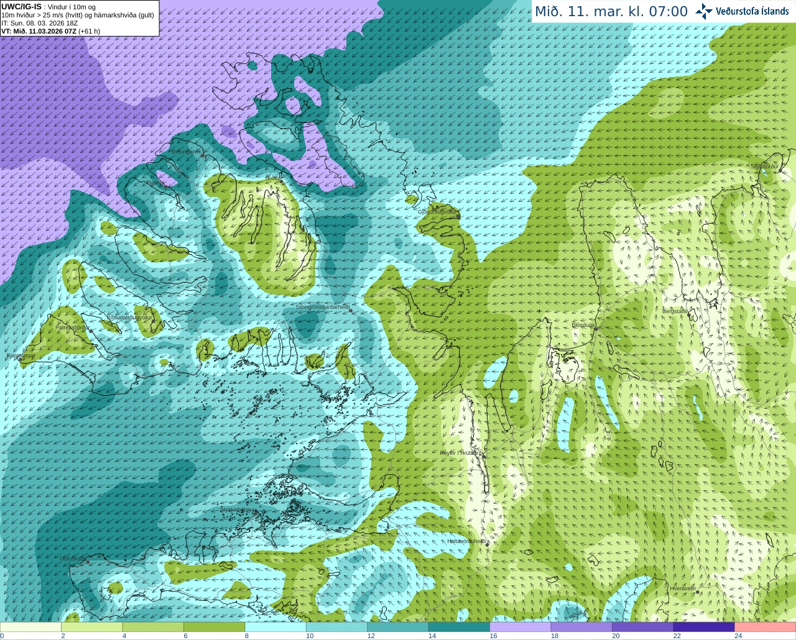Click the Reykir í Hrútafirði station label

[x=461, y=453]
